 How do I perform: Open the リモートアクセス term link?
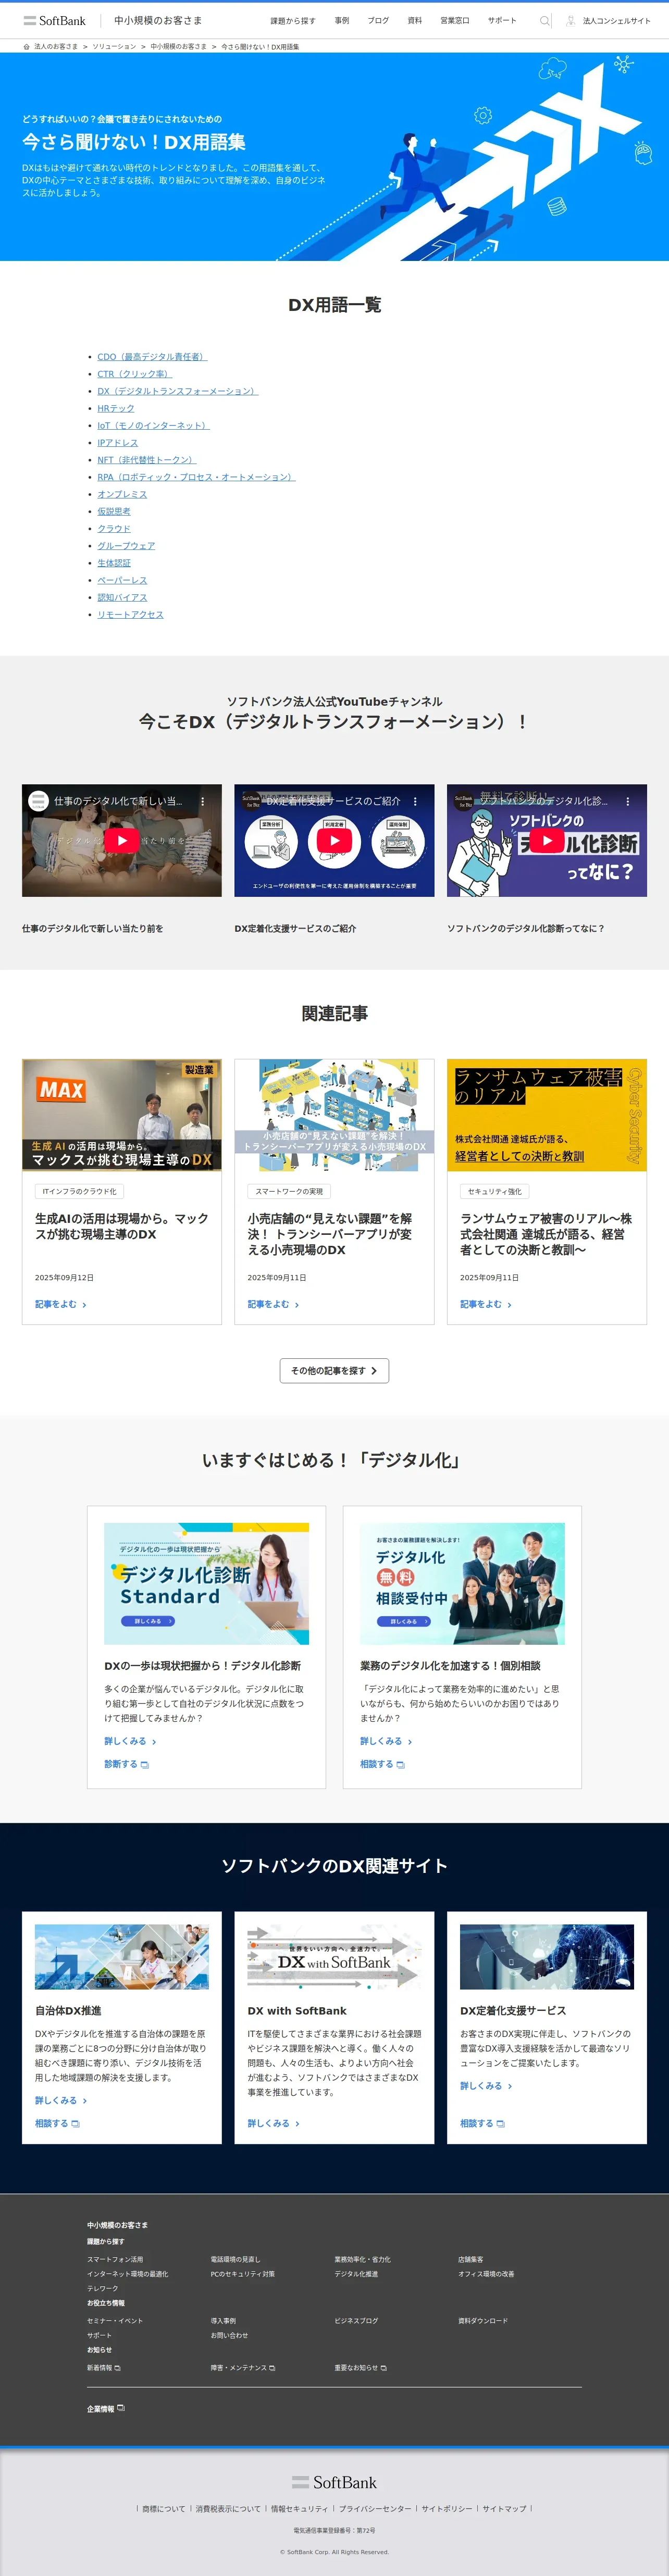pos(130,615)
